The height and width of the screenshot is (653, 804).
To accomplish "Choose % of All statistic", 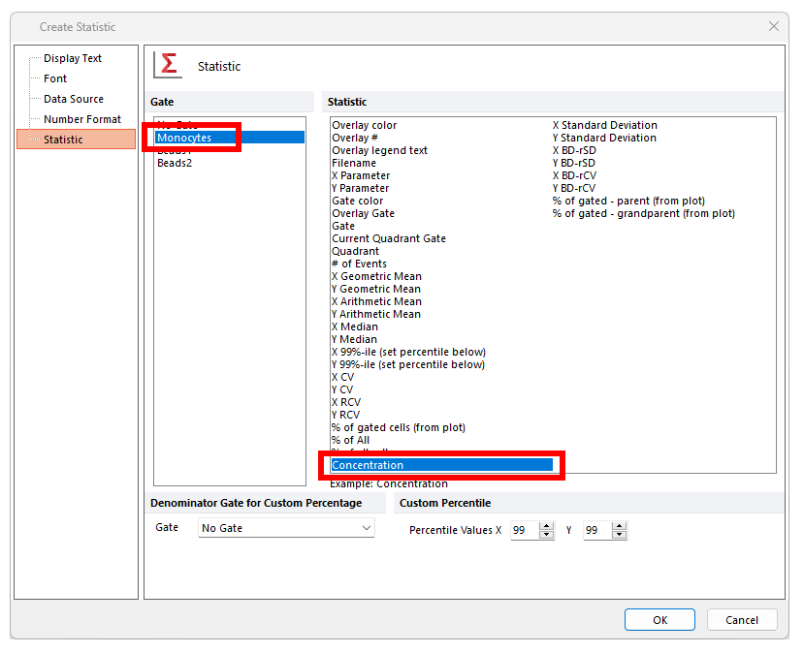I will tap(350, 440).
